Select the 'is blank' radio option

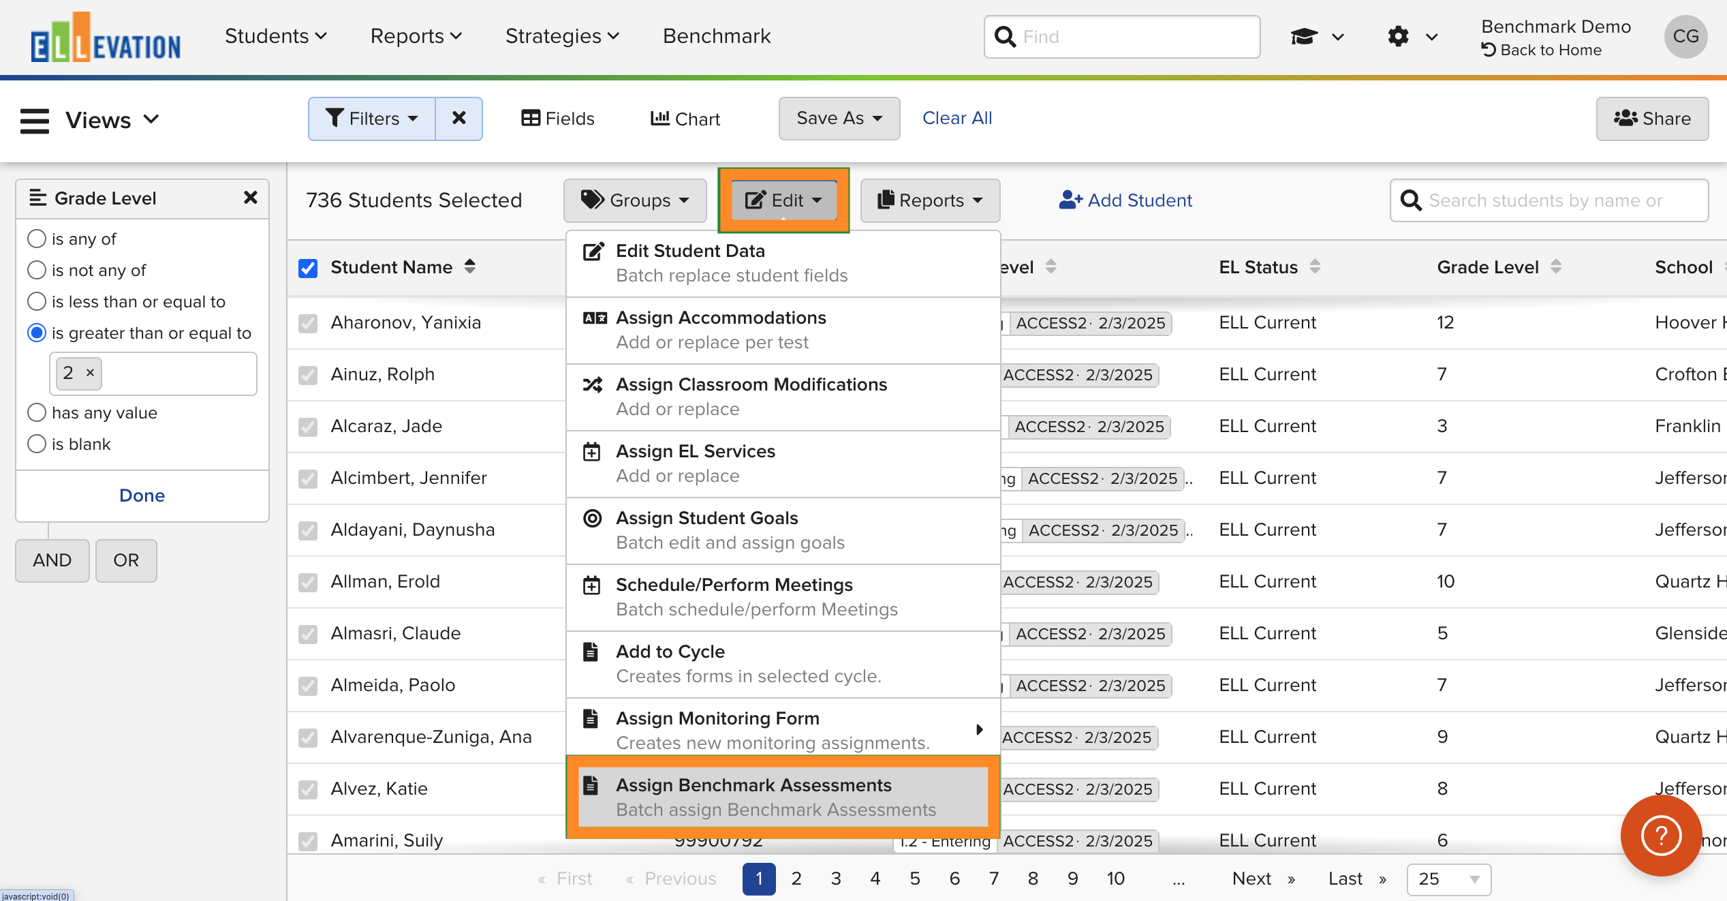pyautogui.click(x=37, y=444)
